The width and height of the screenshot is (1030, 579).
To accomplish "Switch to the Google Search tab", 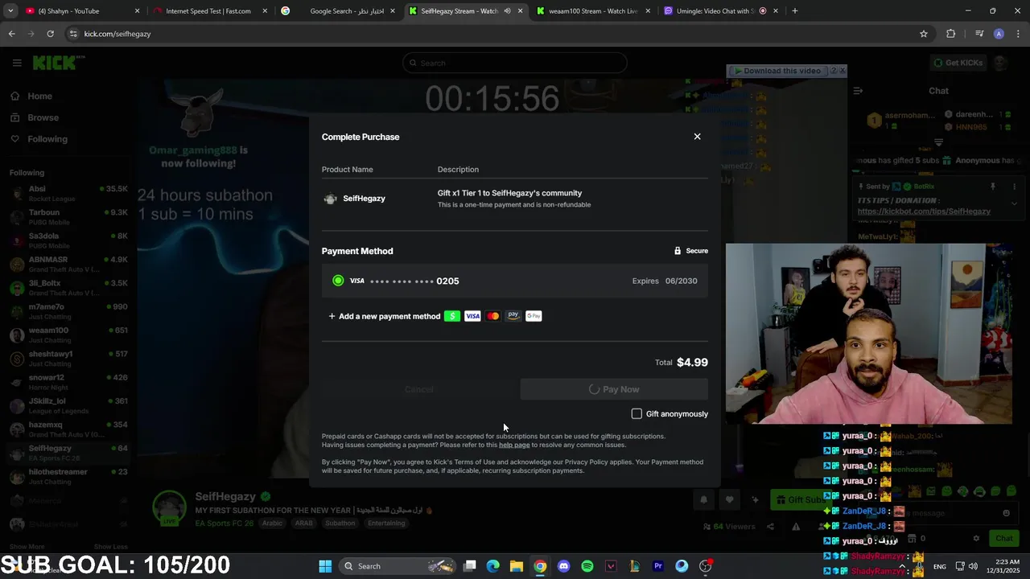I will pos(338,11).
